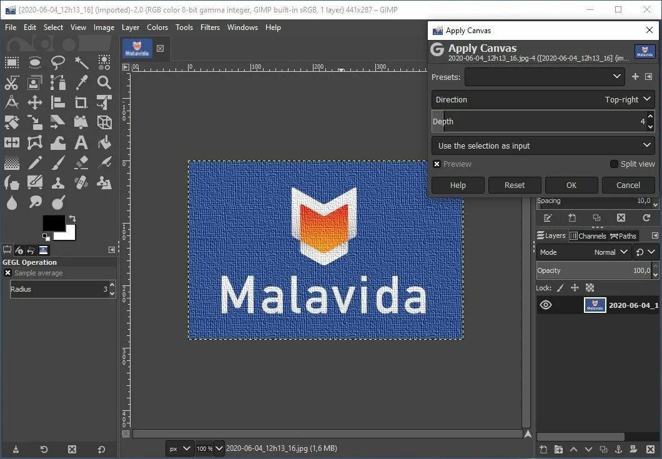The height and width of the screenshot is (459, 662).
Task: Enable the Split view checkbox
Action: coord(615,164)
